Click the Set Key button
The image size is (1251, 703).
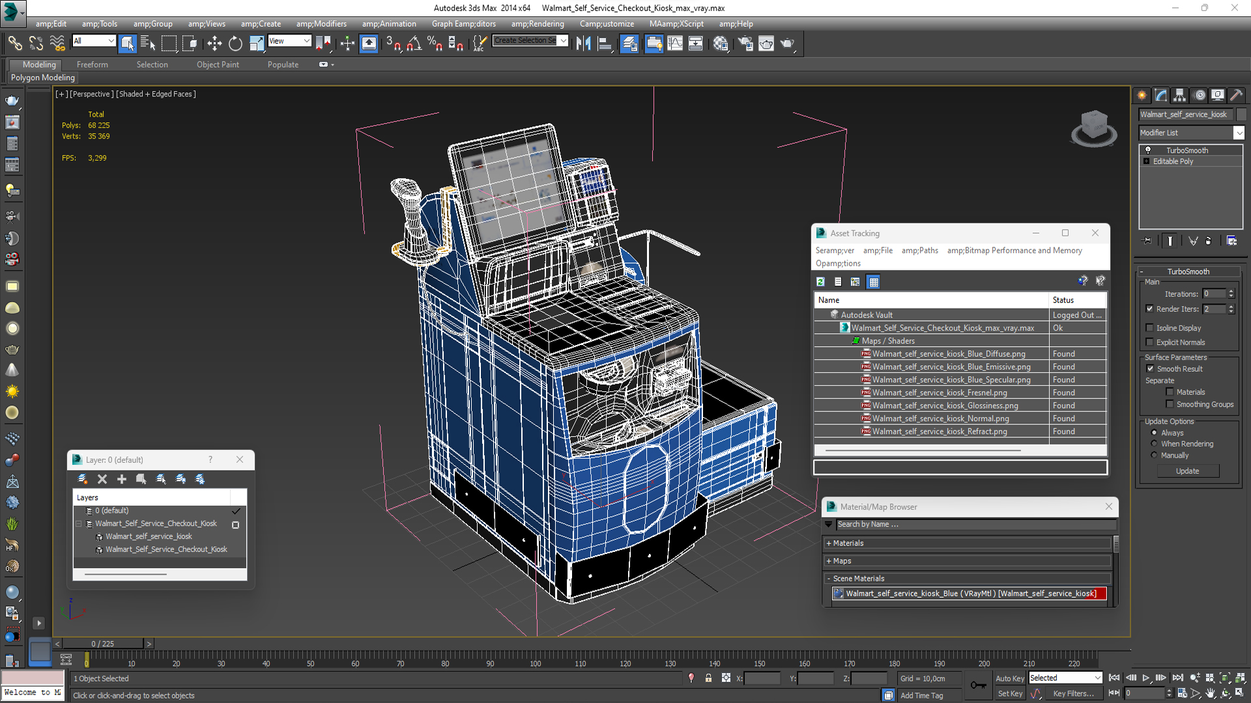point(1010,694)
